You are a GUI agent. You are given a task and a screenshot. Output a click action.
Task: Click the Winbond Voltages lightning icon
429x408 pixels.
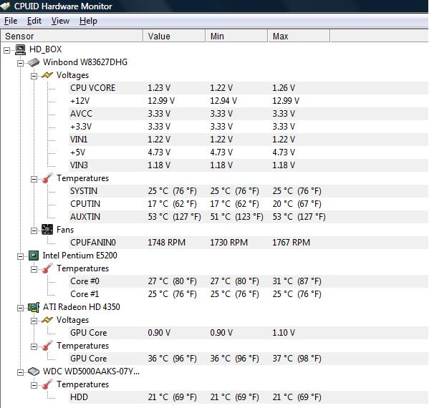(x=47, y=75)
